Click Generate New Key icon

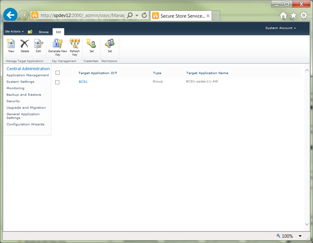(x=57, y=44)
